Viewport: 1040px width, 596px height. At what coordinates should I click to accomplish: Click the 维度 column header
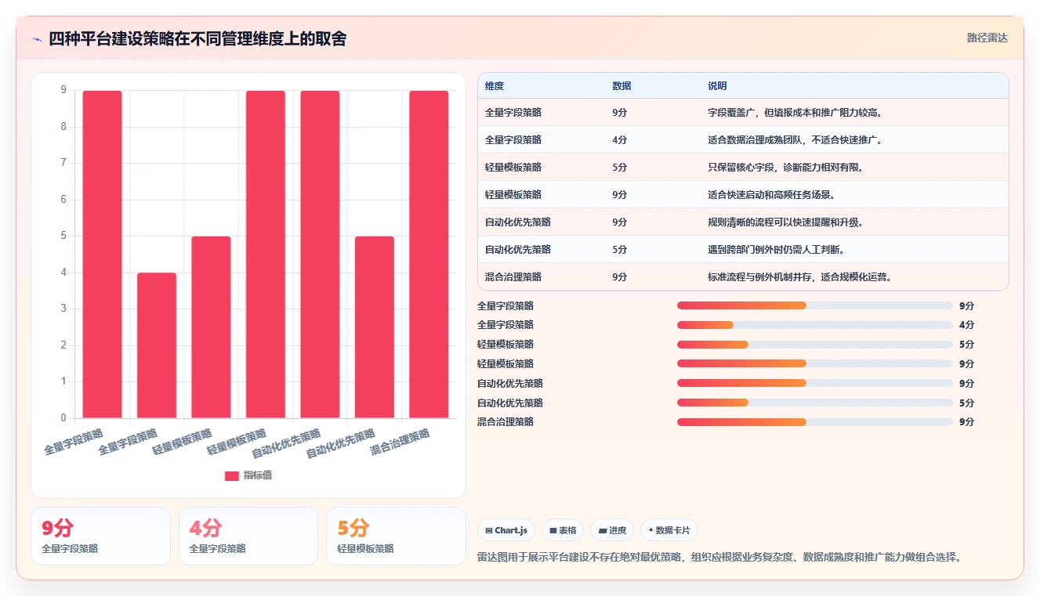click(495, 85)
